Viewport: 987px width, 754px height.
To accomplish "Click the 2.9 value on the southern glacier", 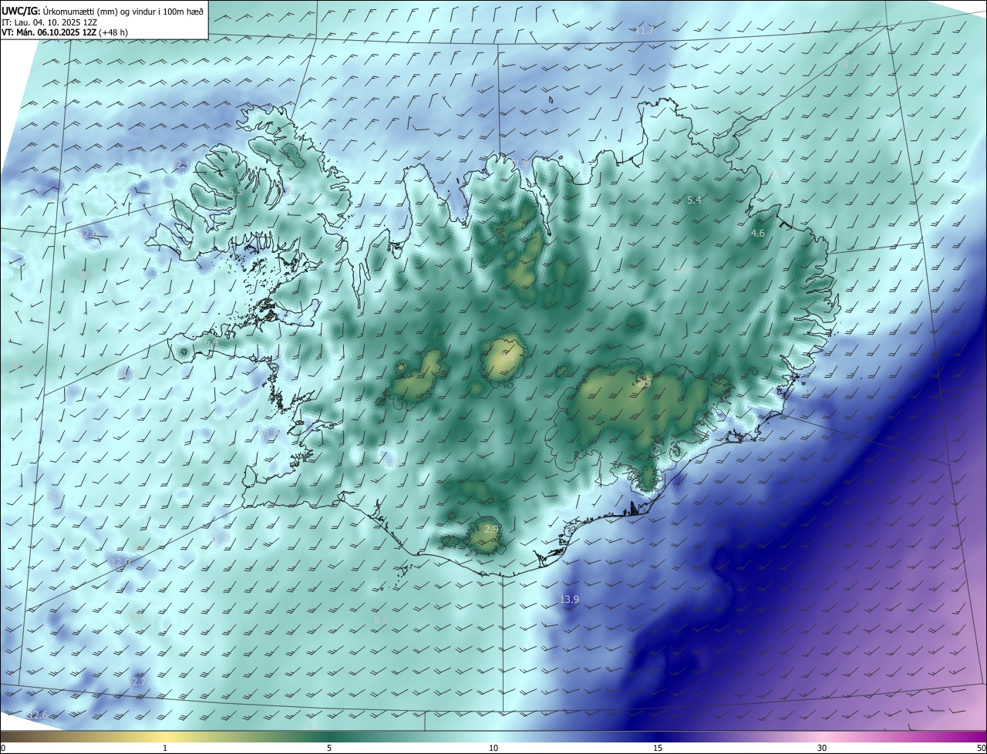I will [x=491, y=530].
